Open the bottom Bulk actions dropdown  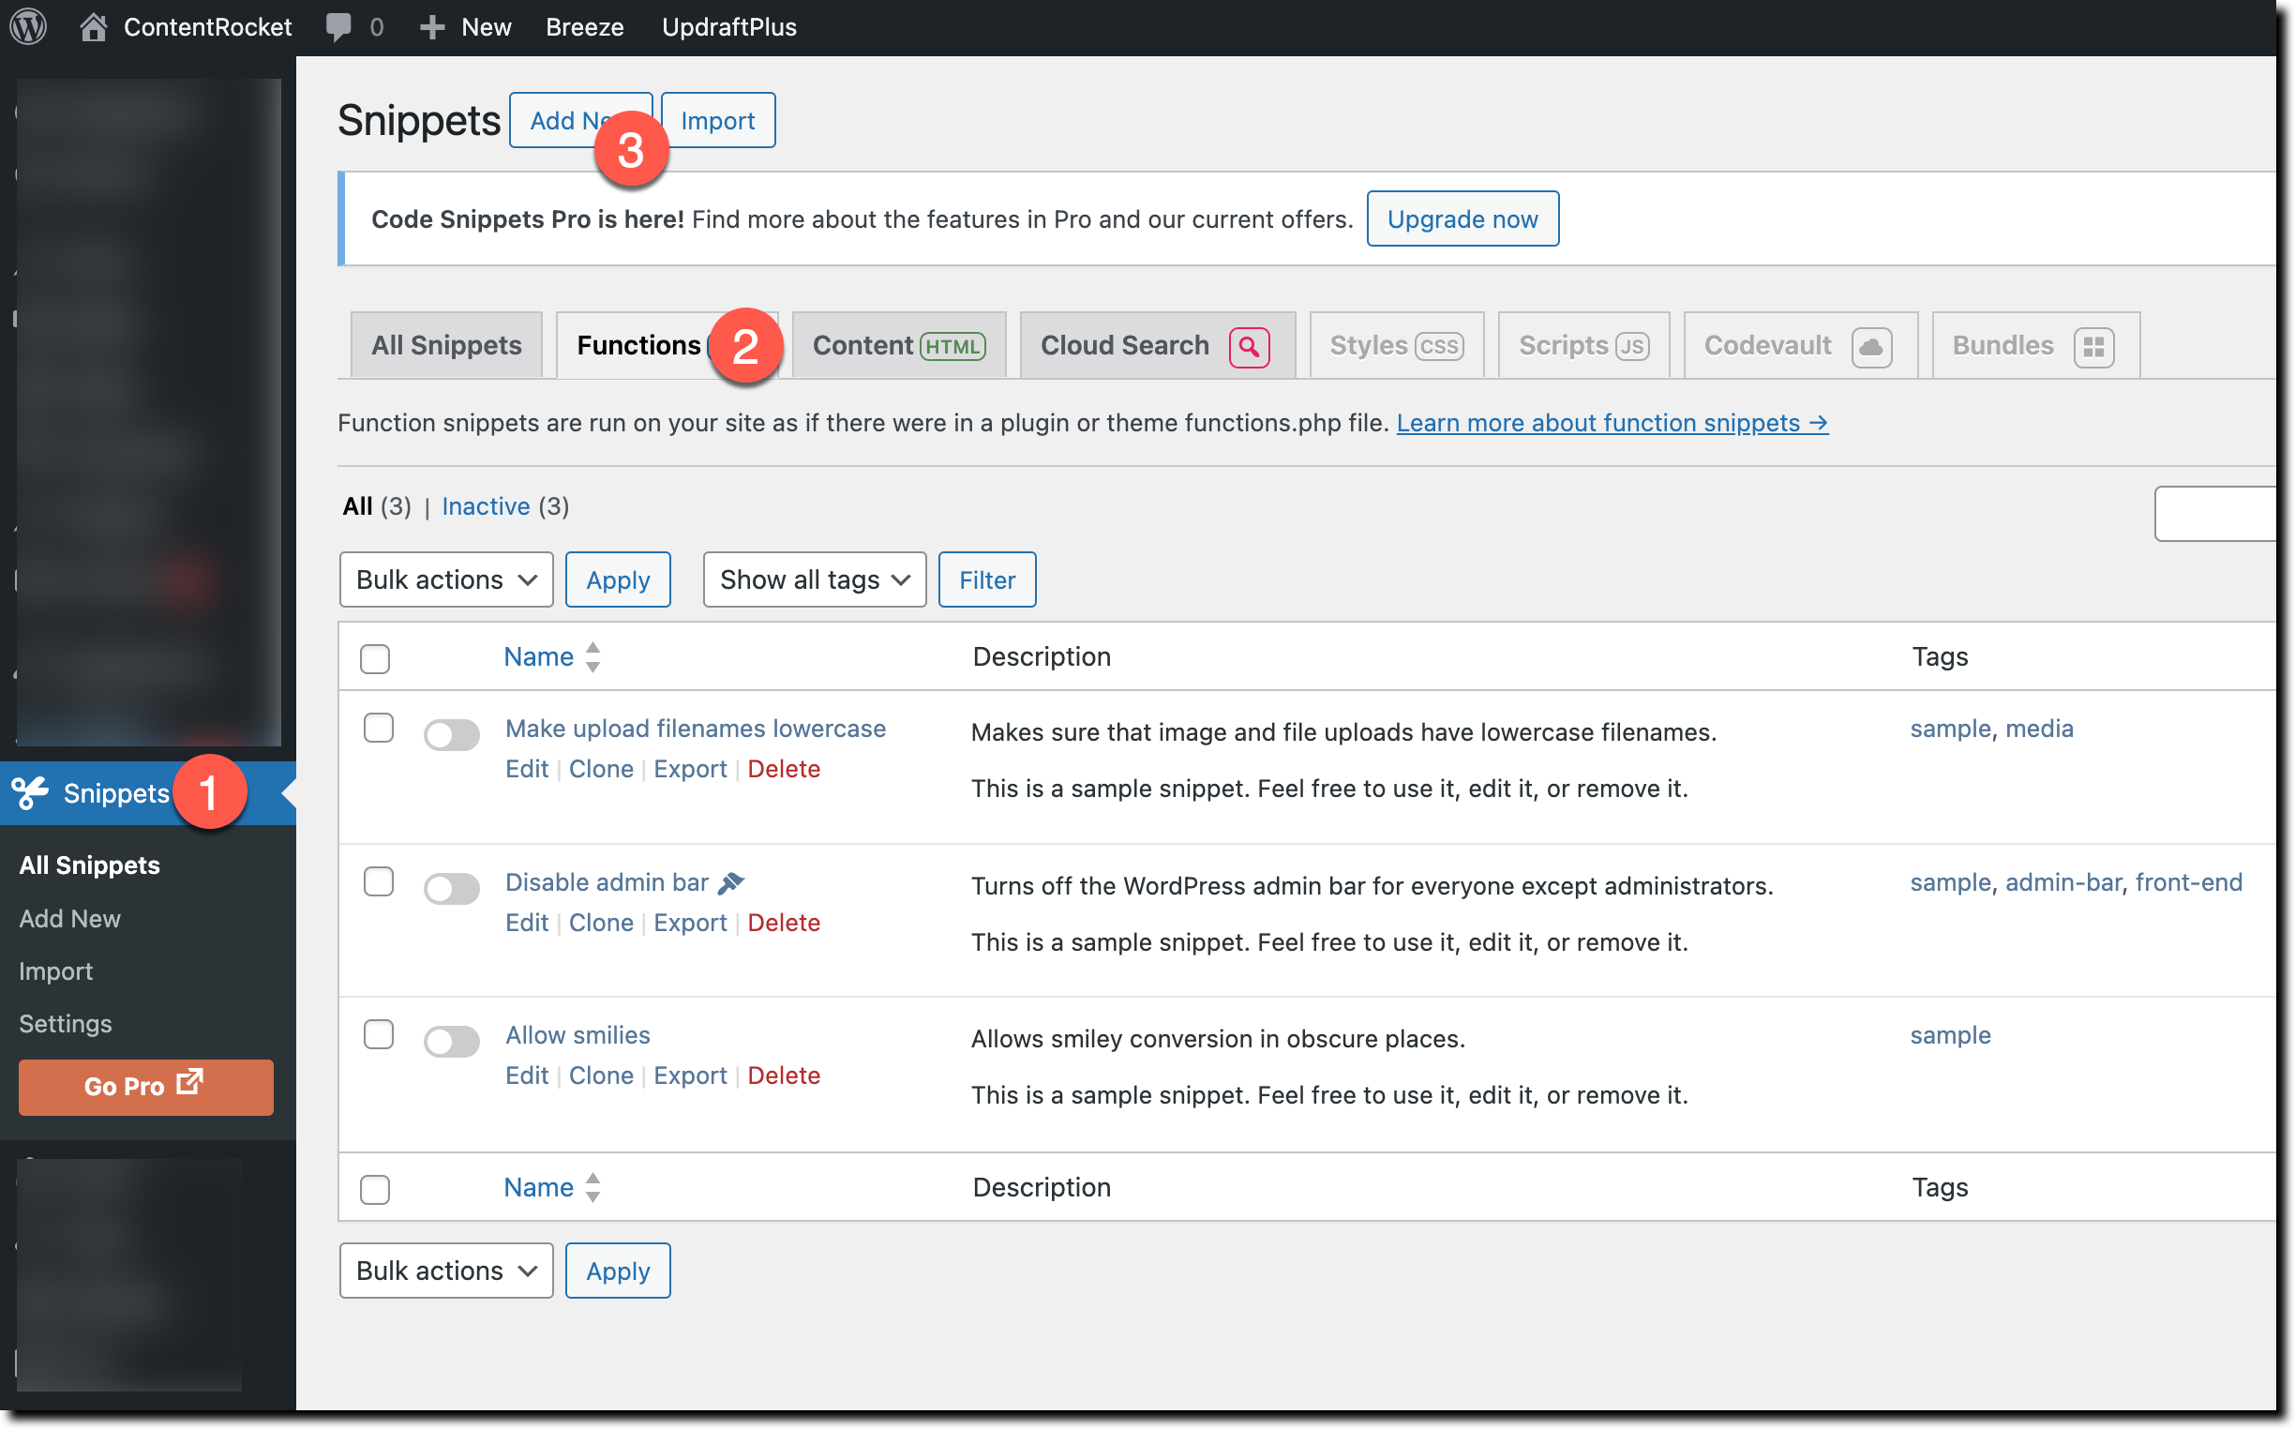coord(446,1271)
